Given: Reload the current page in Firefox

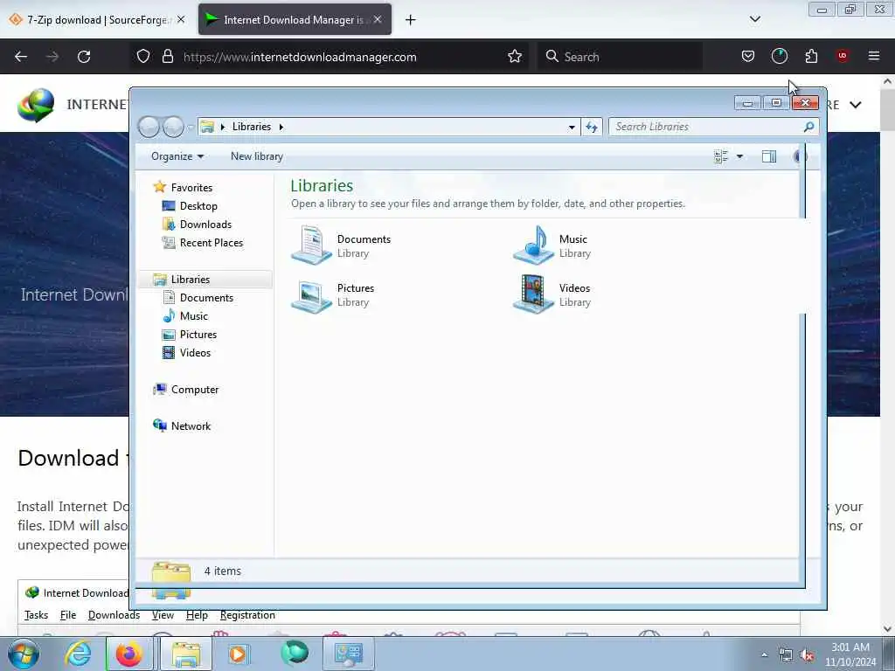Looking at the screenshot, I should (84, 57).
